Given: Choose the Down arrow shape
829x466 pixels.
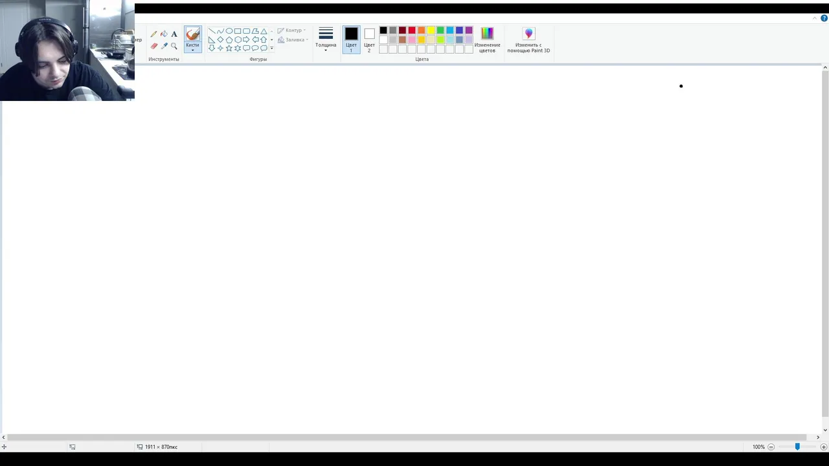Looking at the screenshot, I should (212, 48).
